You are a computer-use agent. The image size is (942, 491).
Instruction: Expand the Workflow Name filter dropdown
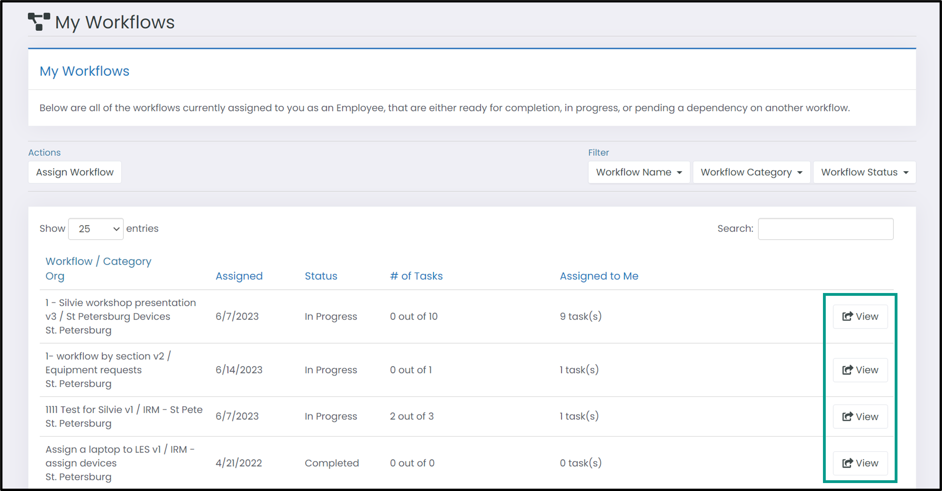639,172
